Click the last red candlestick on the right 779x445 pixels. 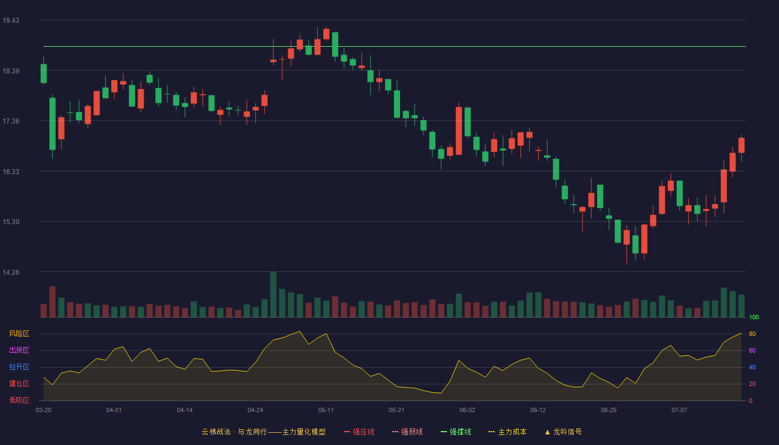click(741, 145)
